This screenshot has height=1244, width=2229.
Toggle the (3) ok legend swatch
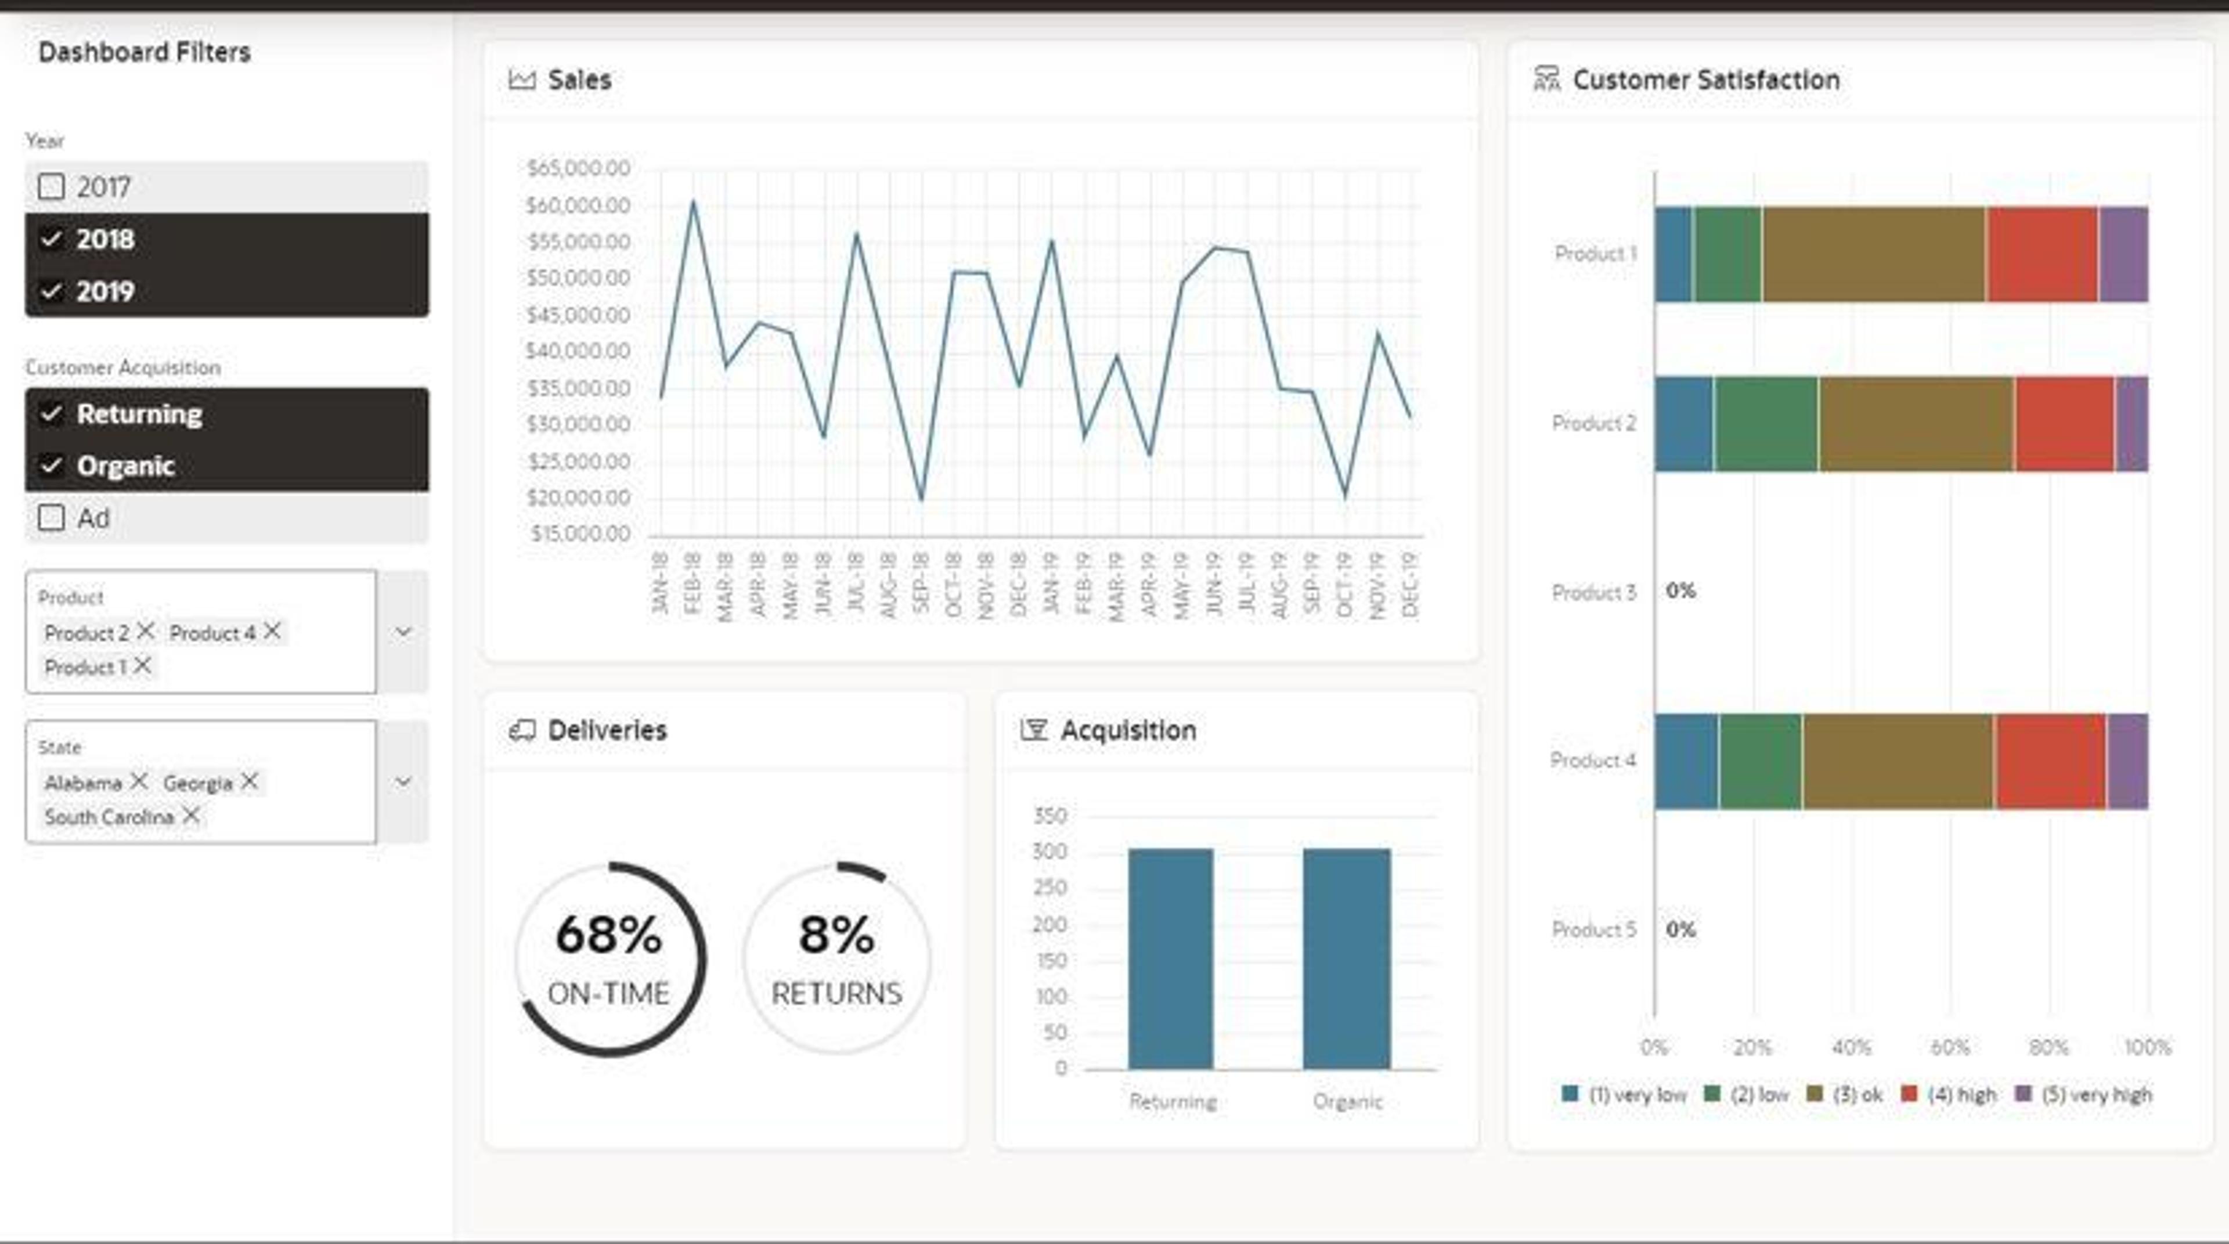pos(1815,1094)
